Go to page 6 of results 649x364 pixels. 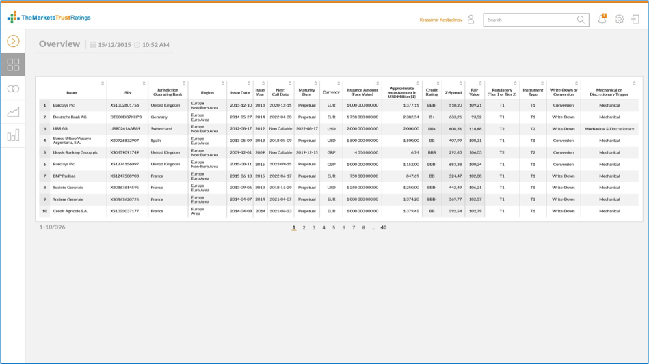[x=343, y=227]
